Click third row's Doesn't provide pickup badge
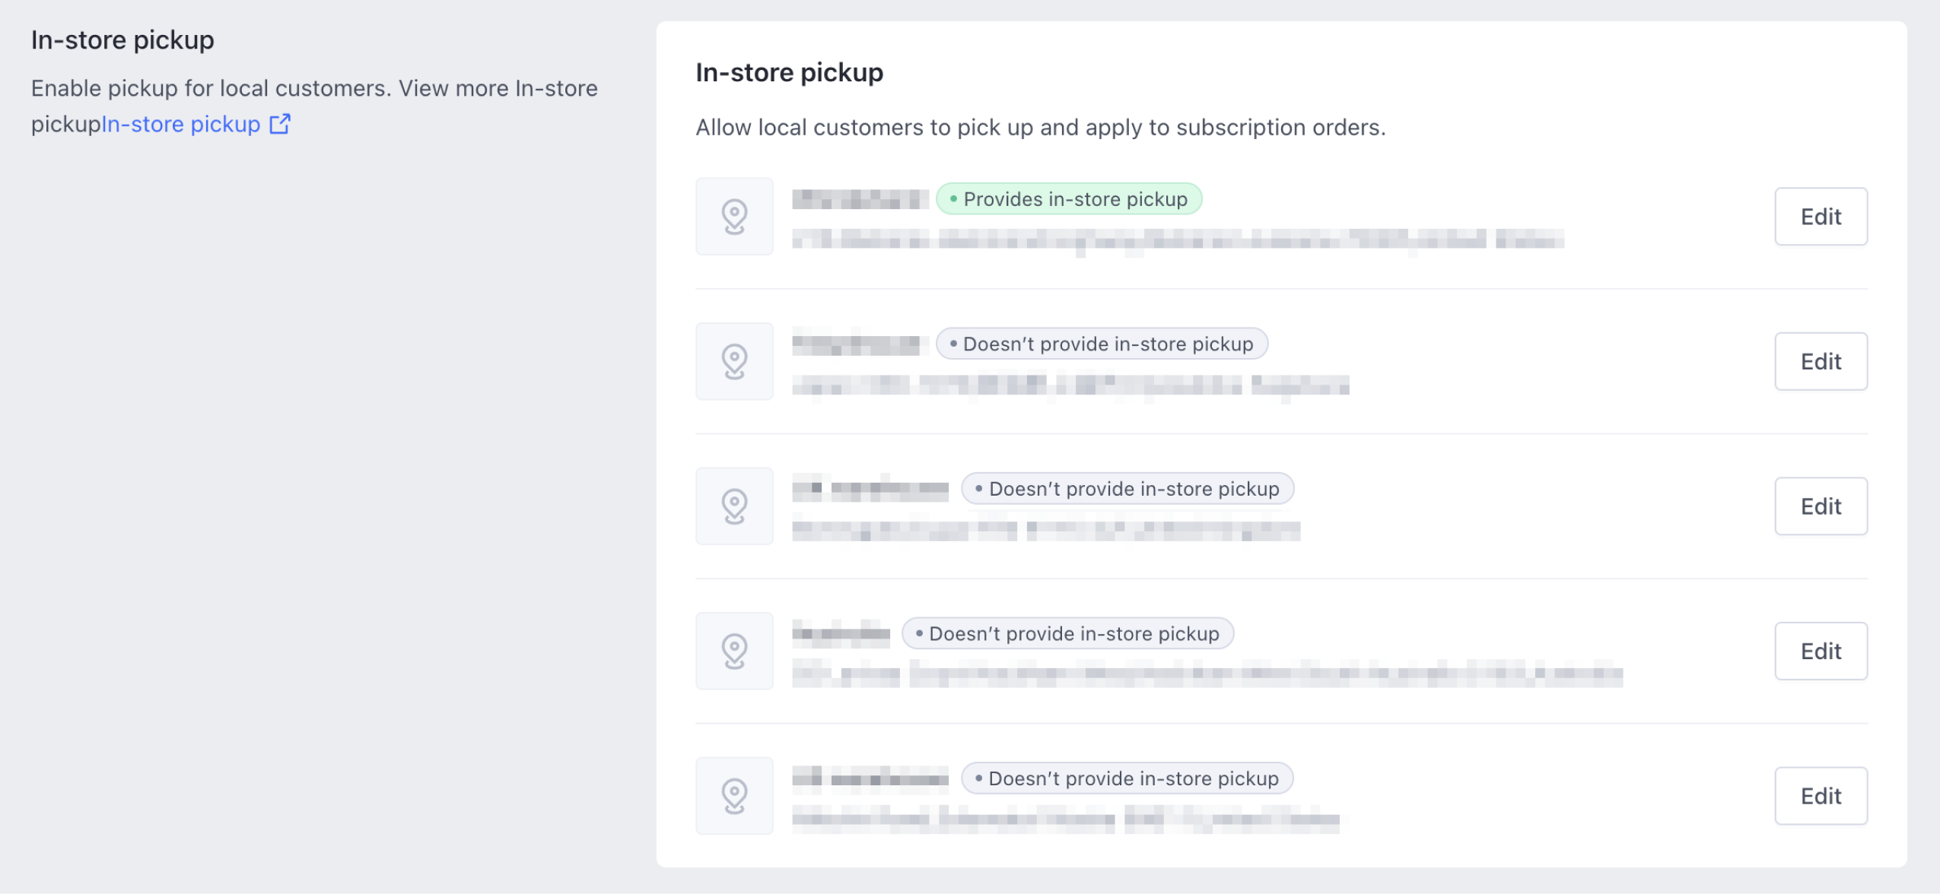The image size is (1940, 894). pyautogui.click(x=1127, y=489)
